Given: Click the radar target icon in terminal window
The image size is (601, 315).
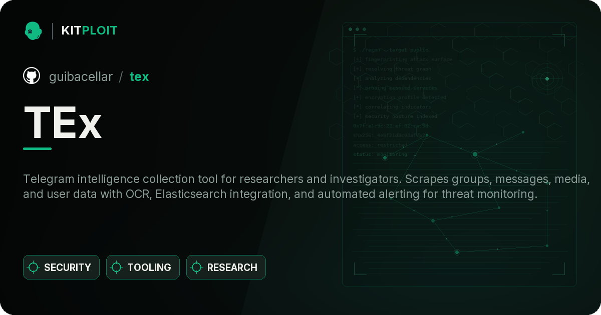Looking at the screenshot, I should click(547, 78).
